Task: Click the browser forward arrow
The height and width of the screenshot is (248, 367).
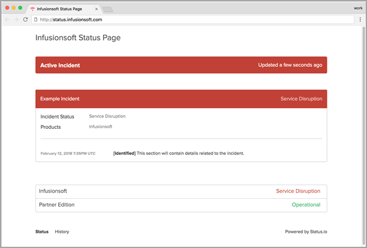Action: click(16, 19)
